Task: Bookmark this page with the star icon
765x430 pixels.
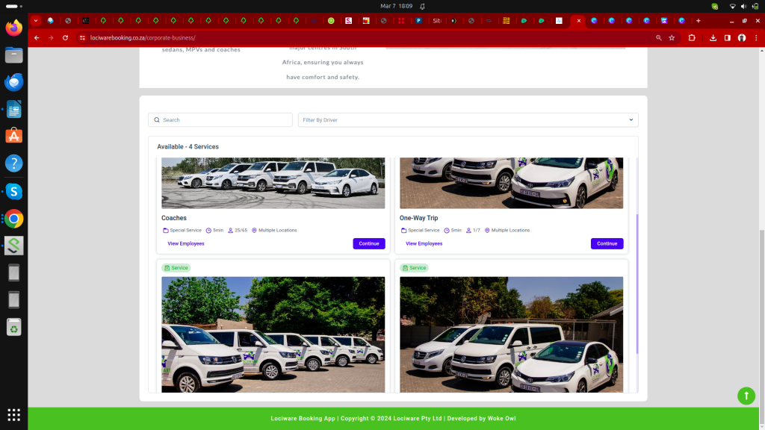Action: pyautogui.click(x=672, y=37)
